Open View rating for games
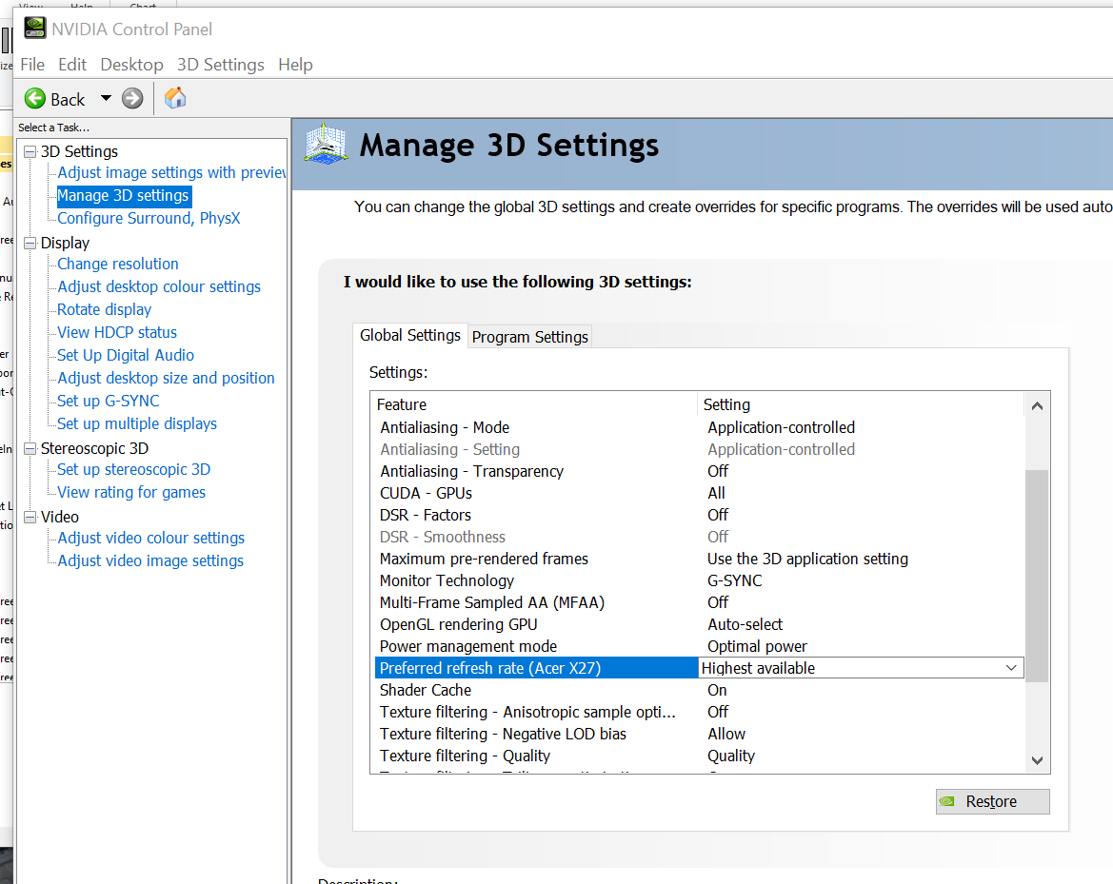 131,492
